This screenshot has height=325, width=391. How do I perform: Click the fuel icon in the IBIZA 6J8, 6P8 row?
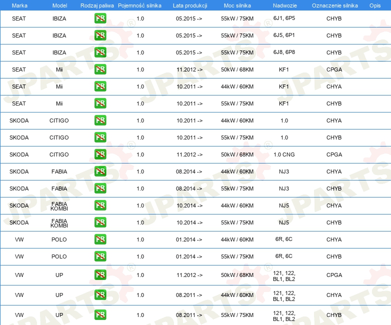point(100,52)
